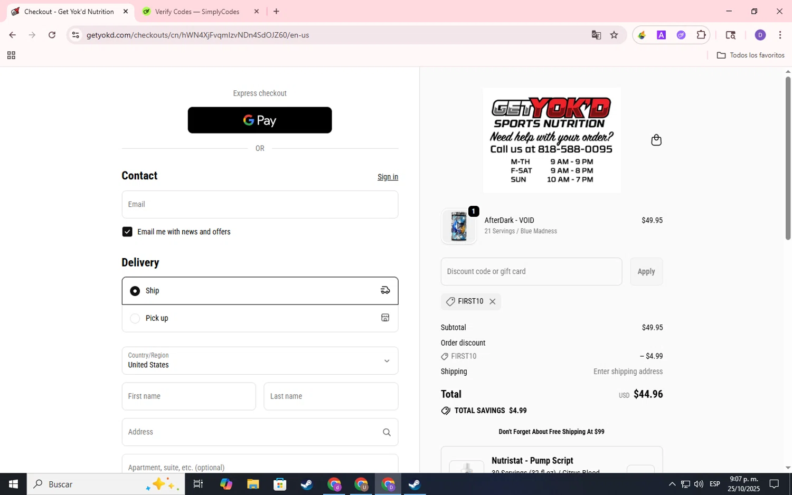
Task: Expand the Country/Region dropdown
Action: click(260, 360)
